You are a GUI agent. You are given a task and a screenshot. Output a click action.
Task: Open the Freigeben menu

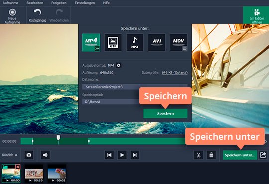pyautogui.click(x=59, y=3)
